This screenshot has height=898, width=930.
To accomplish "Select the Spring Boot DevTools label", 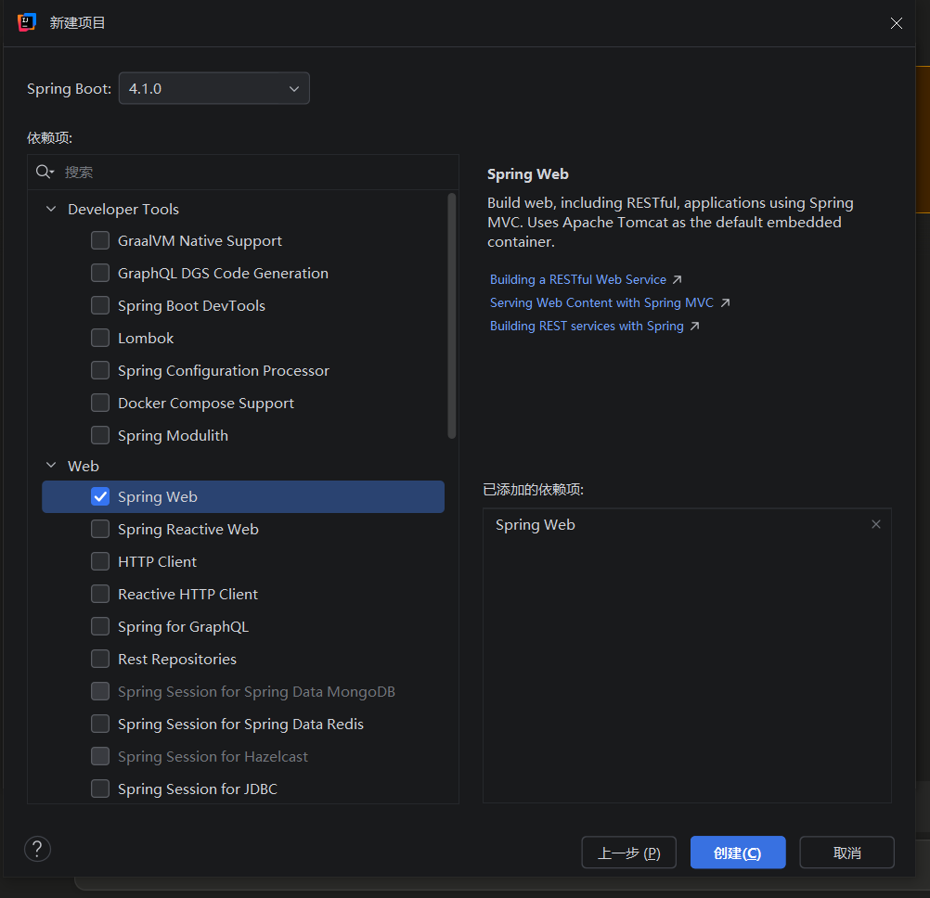I will [x=191, y=306].
